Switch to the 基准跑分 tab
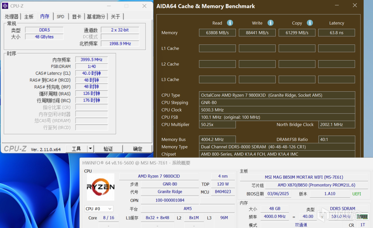 [96, 17]
